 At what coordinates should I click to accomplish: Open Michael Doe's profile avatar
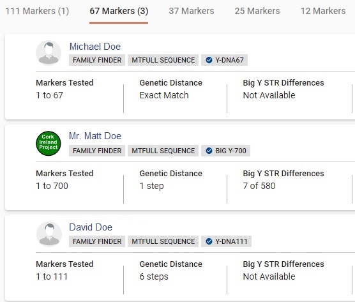pos(49,53)
